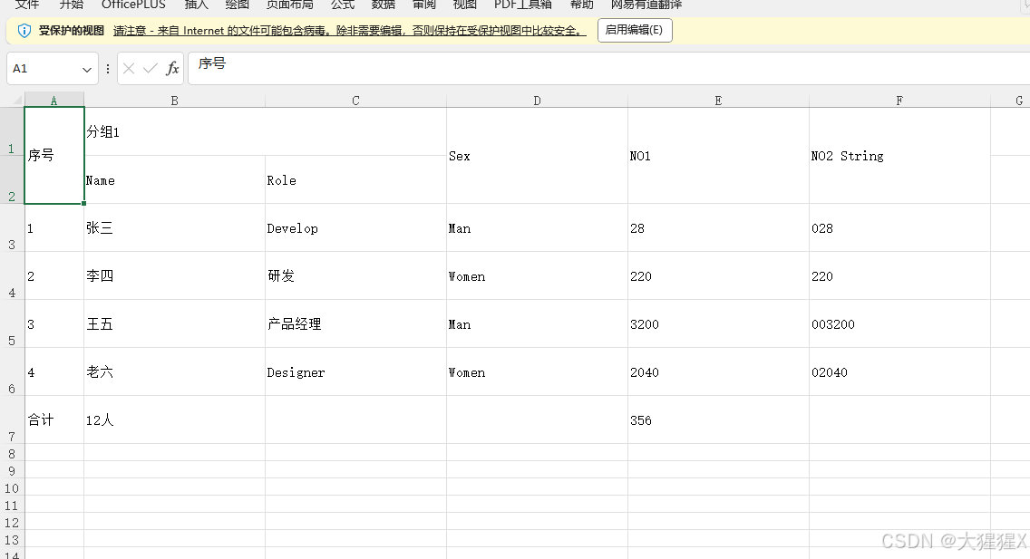Select the NO1 header cell
This screenshot has height=559, width=1030.
click(x=718, y=156)
